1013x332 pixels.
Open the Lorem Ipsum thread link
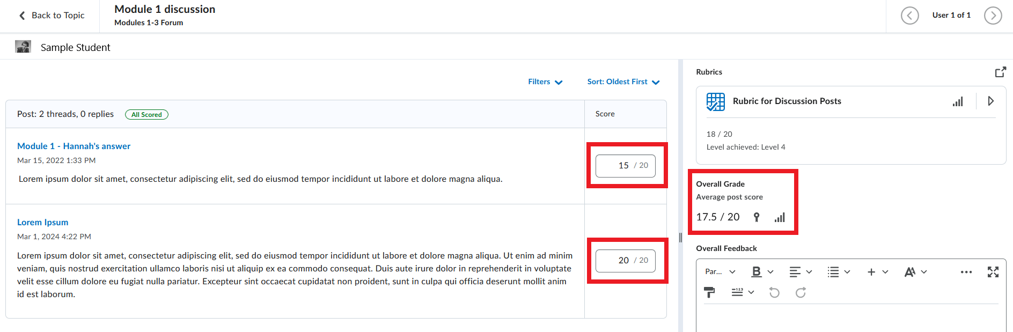point(42,222)
